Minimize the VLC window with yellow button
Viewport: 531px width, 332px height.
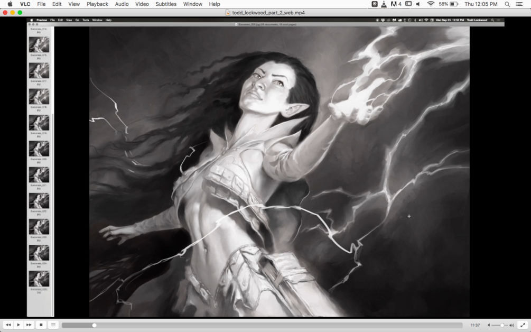click(13, 13)
